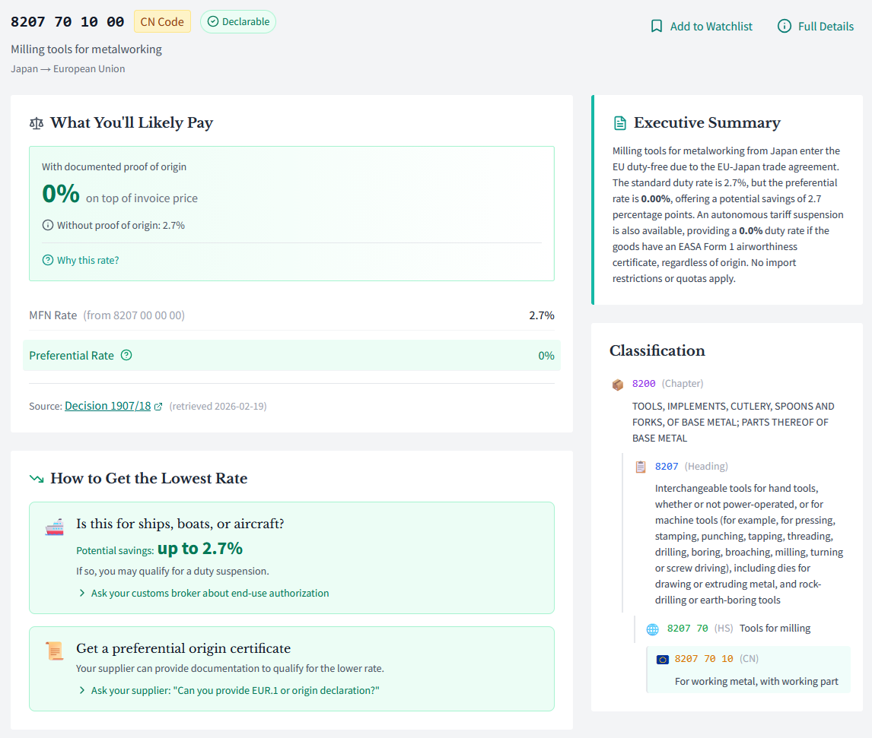872x738 pixels.
Task: Select the 8207 70 10 CN code entry
Action: click(x=704, y=659)
